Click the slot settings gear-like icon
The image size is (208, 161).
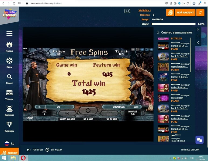(142, 49)
